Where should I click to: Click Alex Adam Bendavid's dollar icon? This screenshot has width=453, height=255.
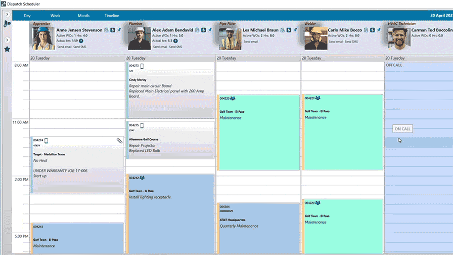coord(203,30)
